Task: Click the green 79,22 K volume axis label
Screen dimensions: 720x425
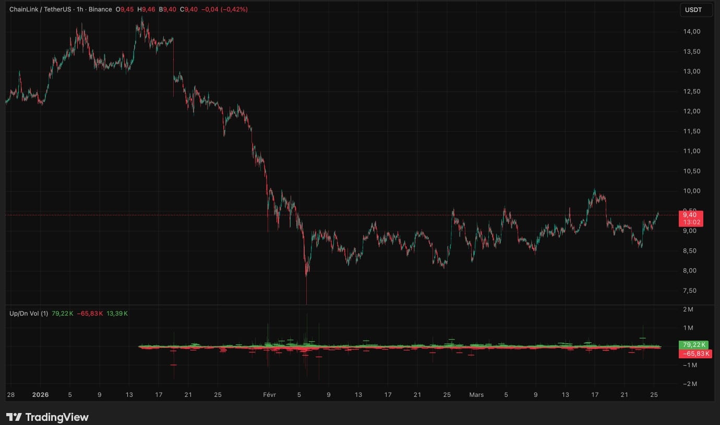Action: pos(694,344)
